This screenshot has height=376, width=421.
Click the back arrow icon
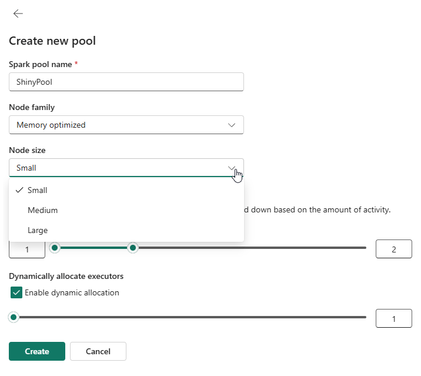point(18,14)
